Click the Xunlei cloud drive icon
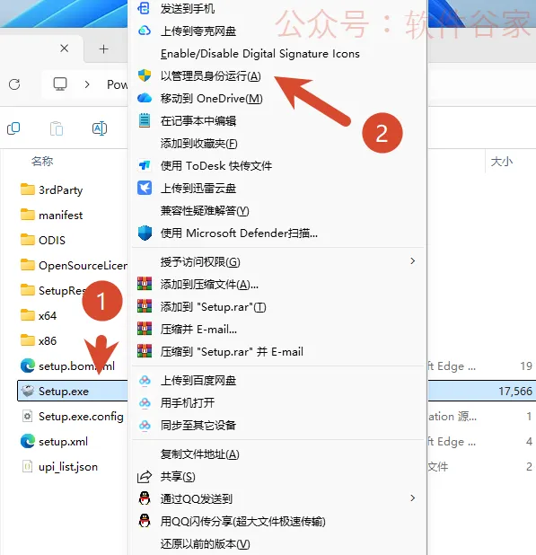Screen dimensions: 536x555 (145, 188)
